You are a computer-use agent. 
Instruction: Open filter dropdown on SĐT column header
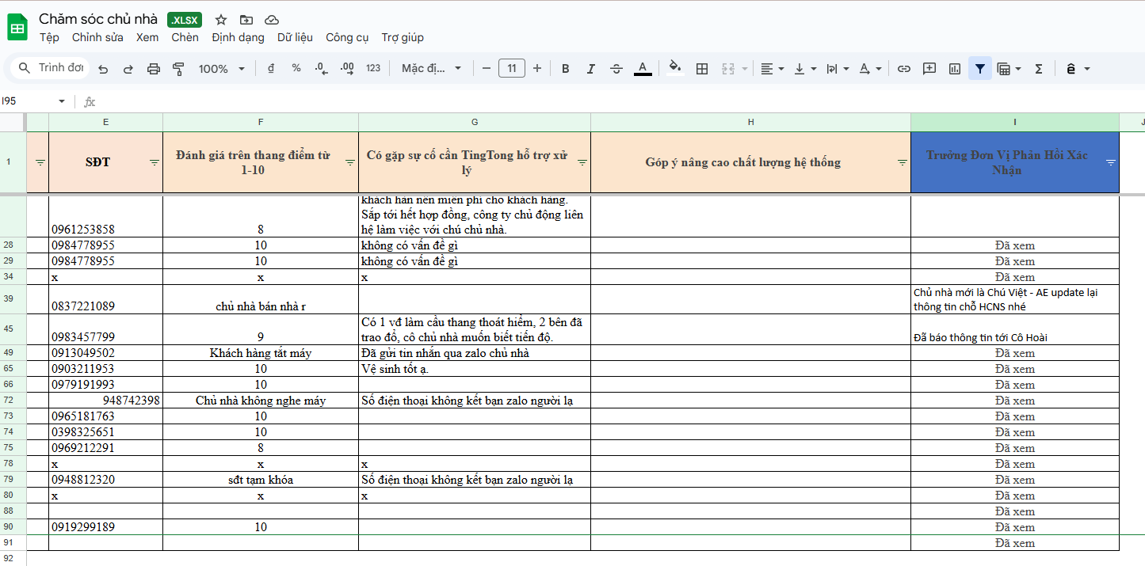(x=155, y=162)
